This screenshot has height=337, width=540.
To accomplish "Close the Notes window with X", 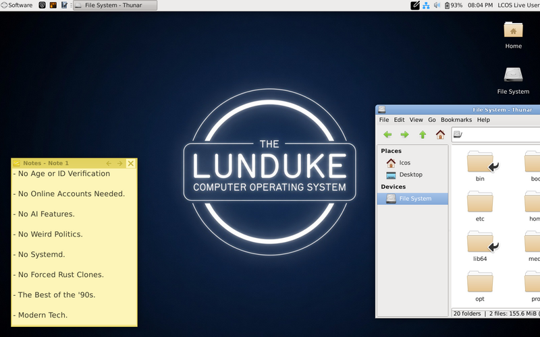I will click(x=130, y=163).
